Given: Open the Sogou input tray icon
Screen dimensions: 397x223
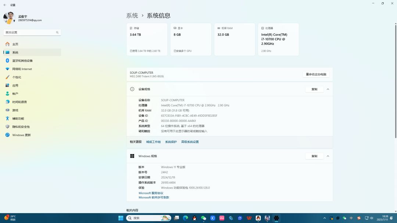Looking at the screenshot, I should [359, 218].
